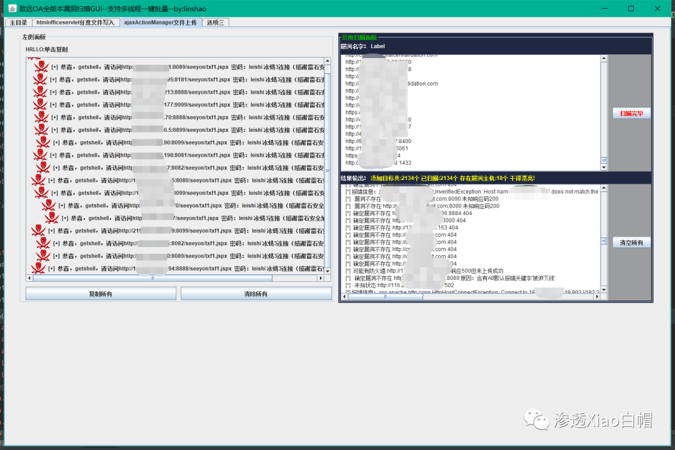
Task: Click horizontal scrollbar thumb under the getshell list
Action: [x=152, y=278]
